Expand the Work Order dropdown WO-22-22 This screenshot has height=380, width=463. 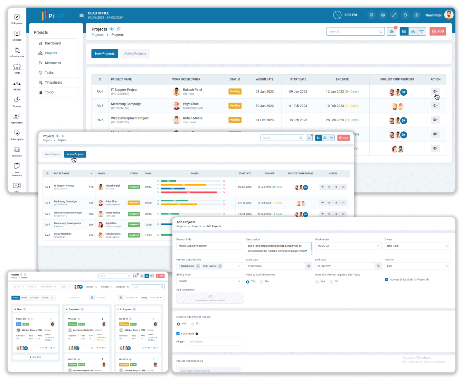pos(348,246)
